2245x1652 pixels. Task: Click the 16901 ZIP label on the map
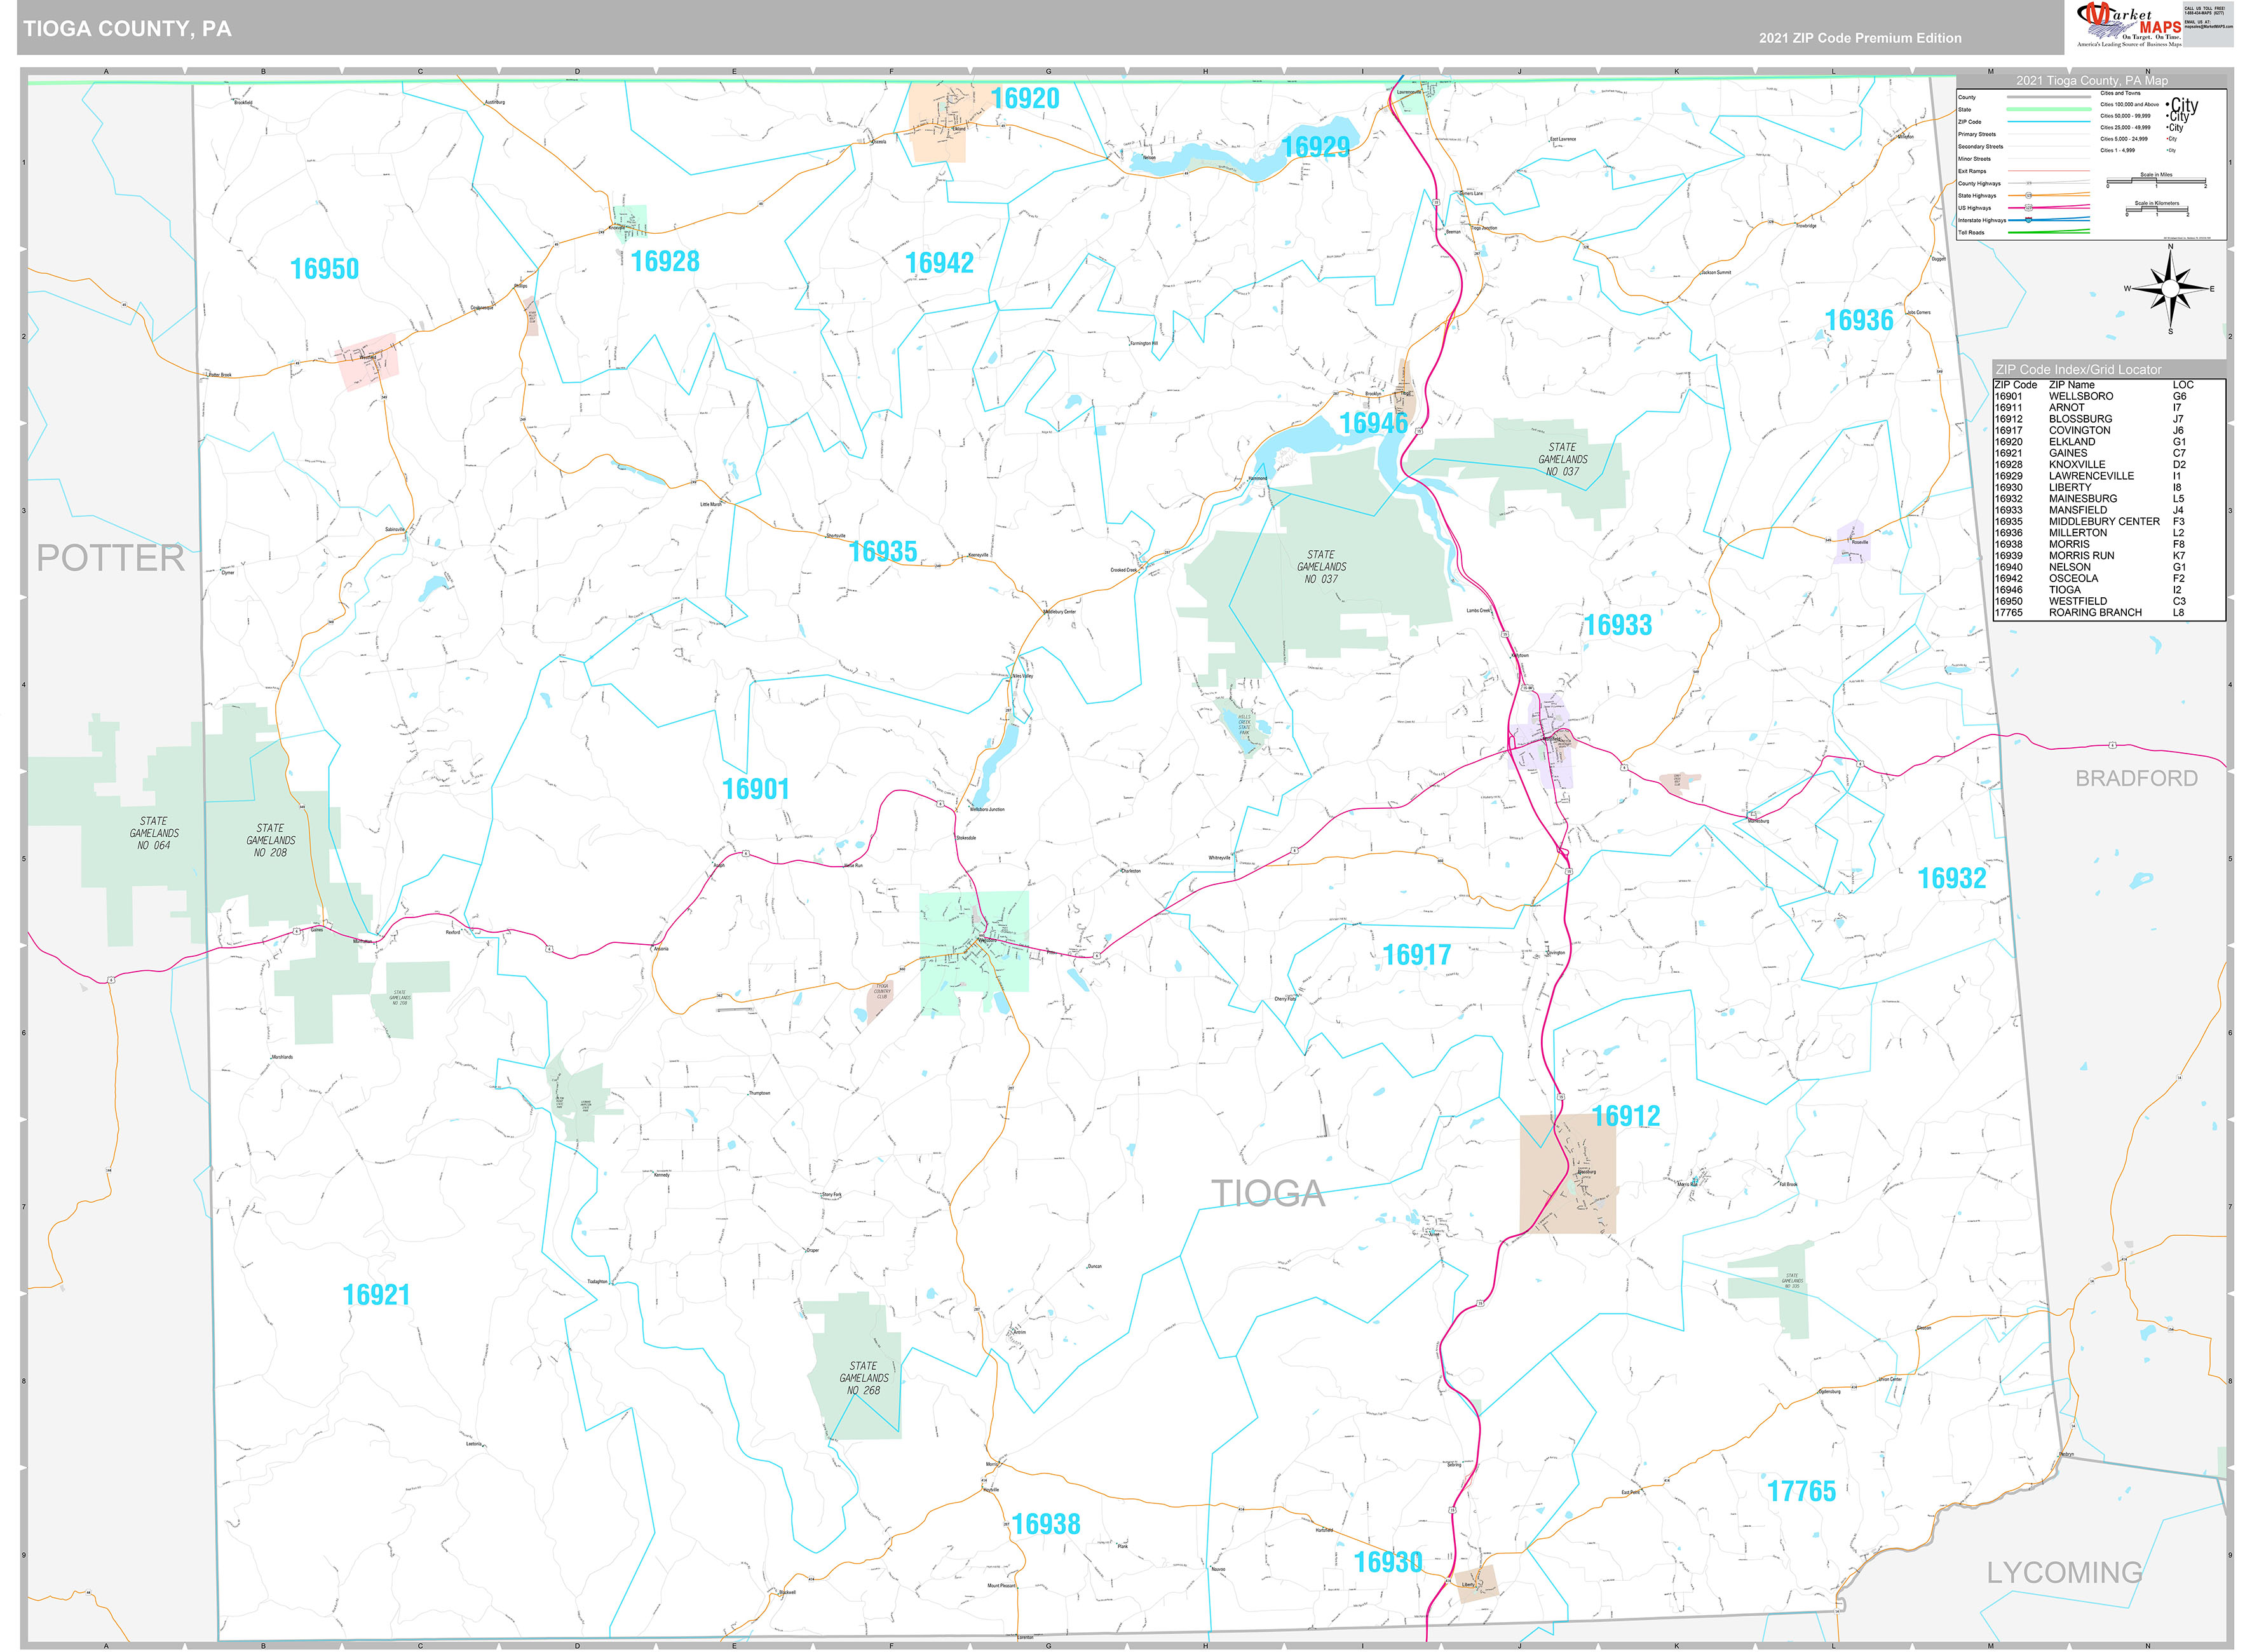point(756,790)
